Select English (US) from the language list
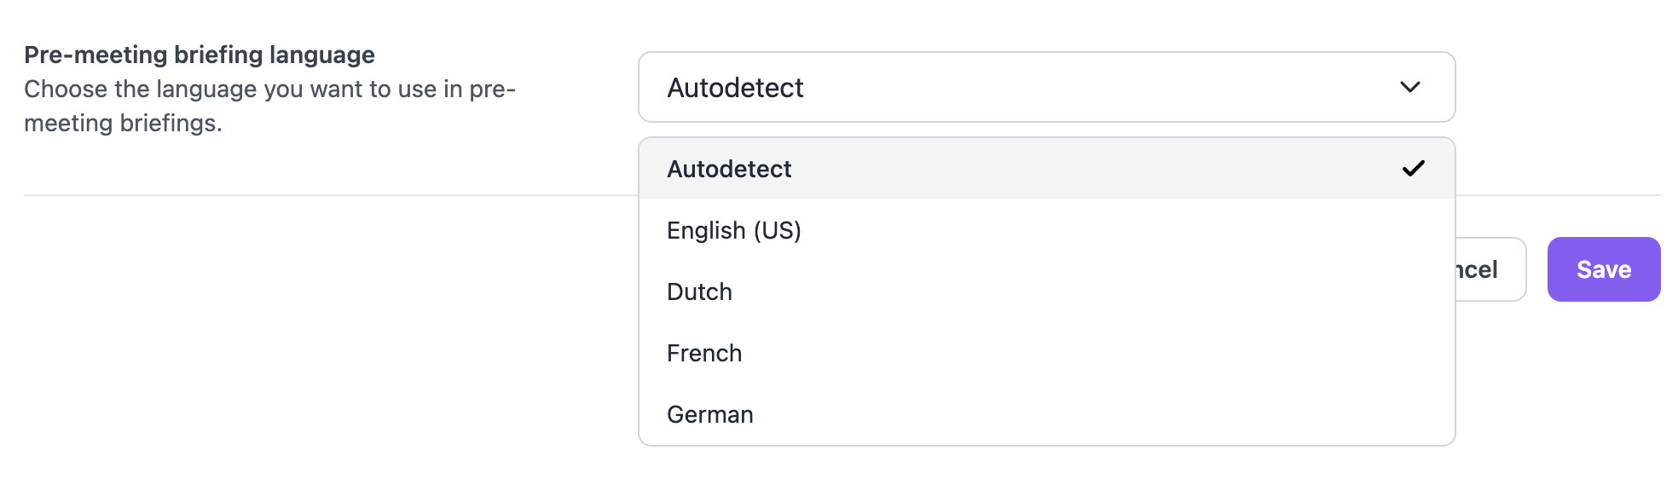Screen dimensions: 1678x479 pos(734,230)
